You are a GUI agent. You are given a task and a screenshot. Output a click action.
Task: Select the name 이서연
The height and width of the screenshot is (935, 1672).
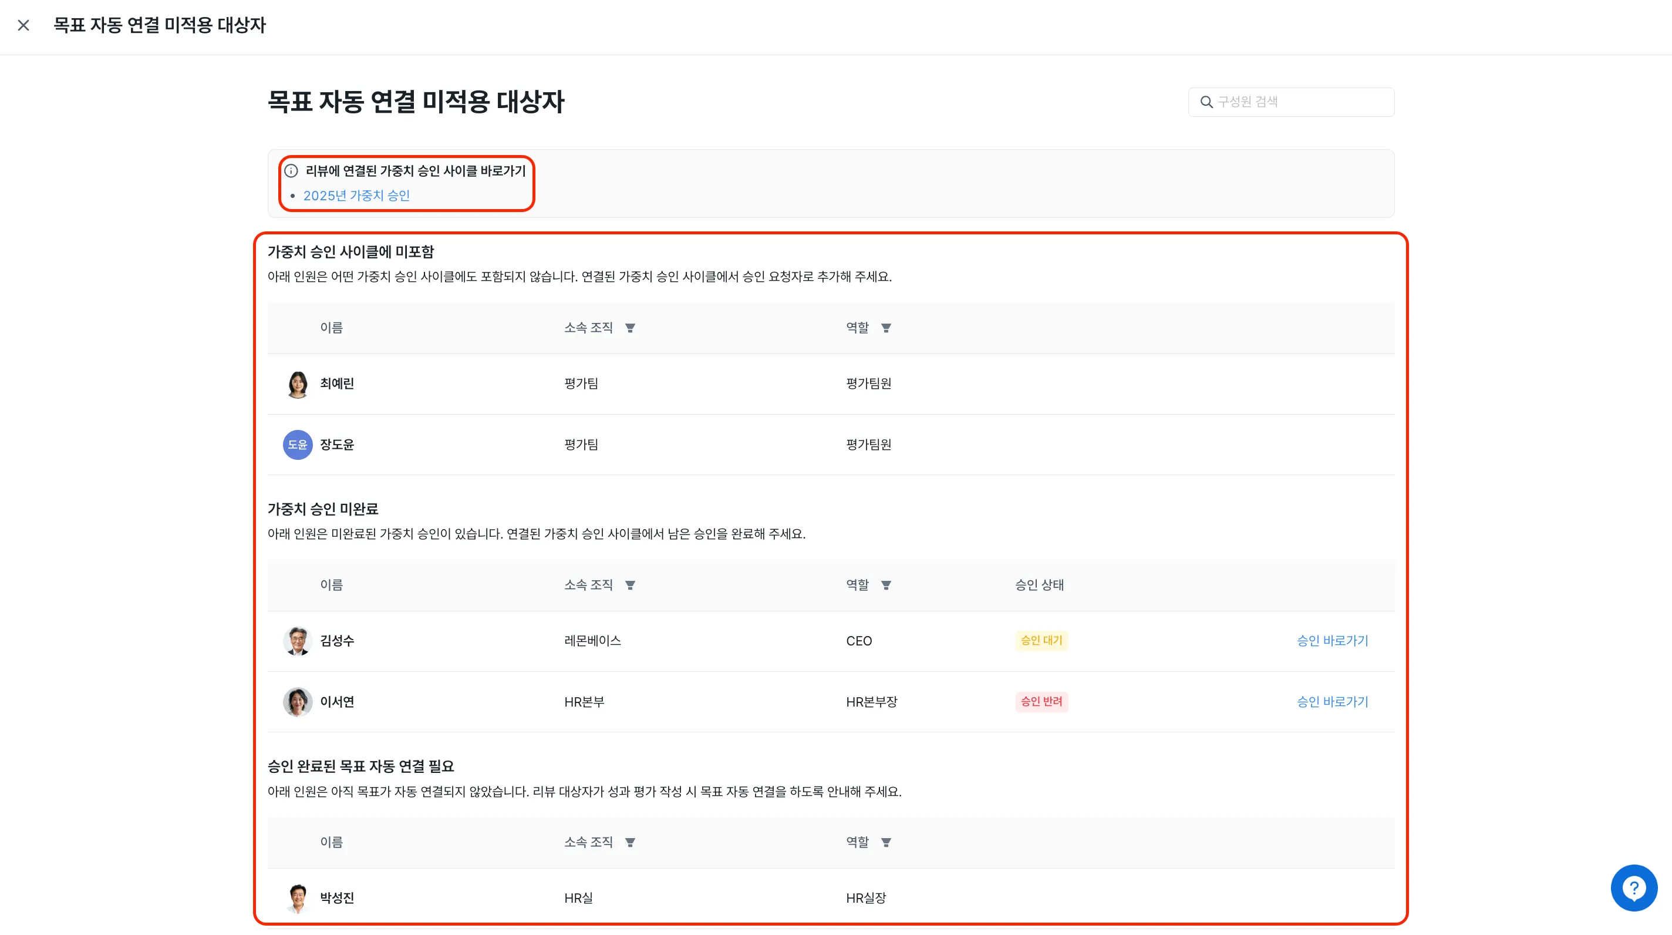(x=337, y=702)
